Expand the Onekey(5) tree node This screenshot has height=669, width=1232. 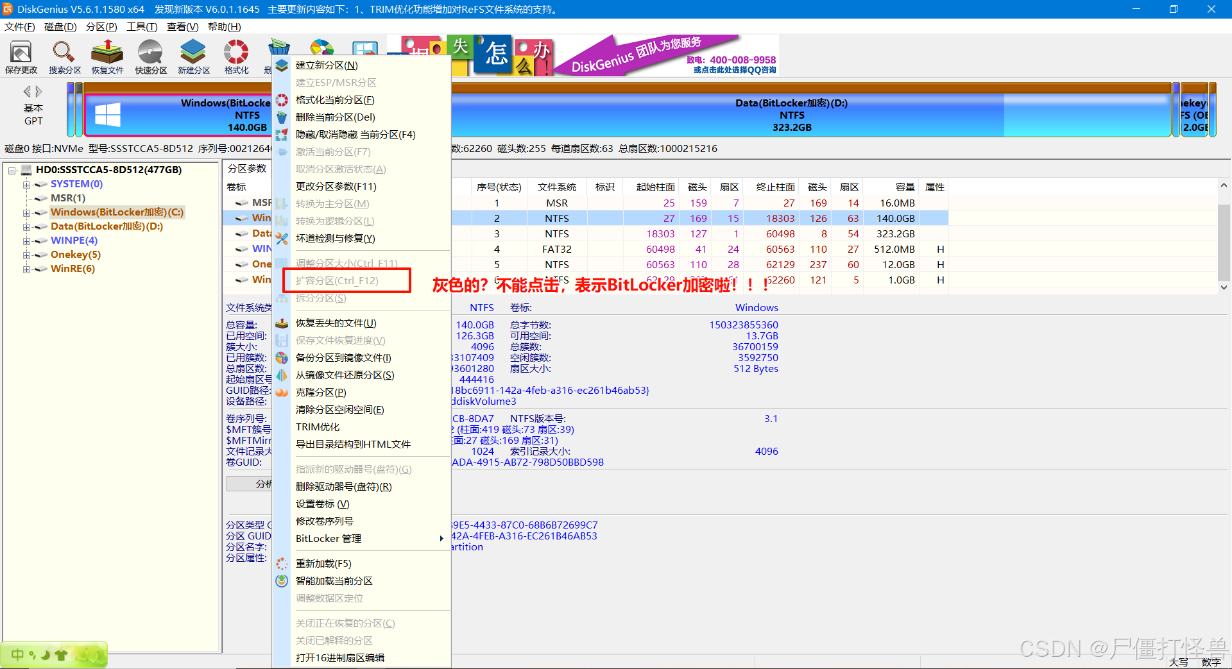27,255
